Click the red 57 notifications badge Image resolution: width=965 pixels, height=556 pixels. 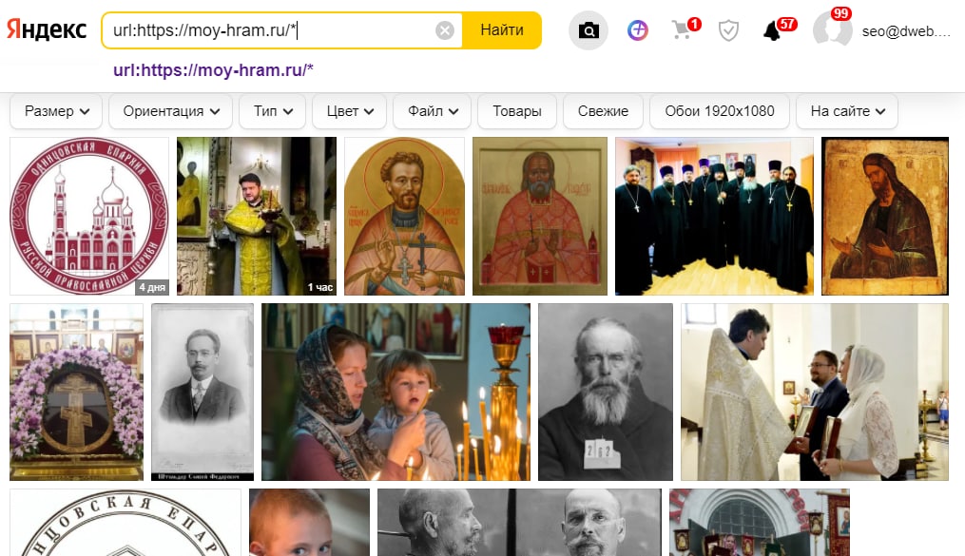tap(787, 24)
